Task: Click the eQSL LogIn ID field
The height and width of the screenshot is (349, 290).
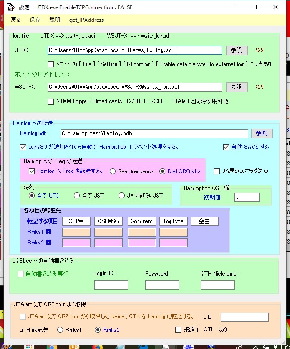Action: click(111, 285)
